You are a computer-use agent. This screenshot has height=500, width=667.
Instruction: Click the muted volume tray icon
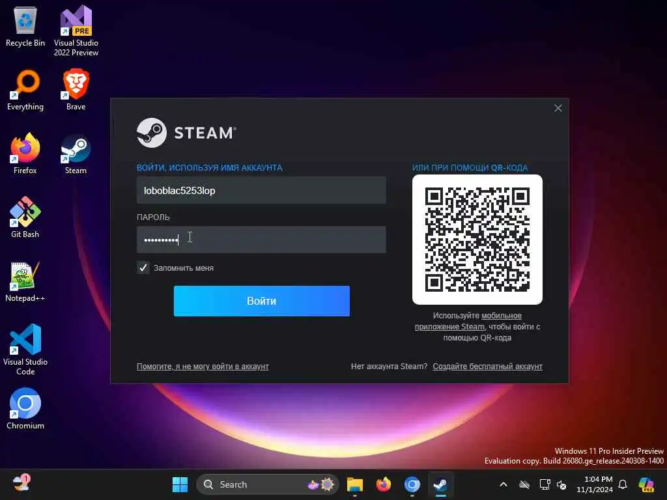tap(561, 484)
